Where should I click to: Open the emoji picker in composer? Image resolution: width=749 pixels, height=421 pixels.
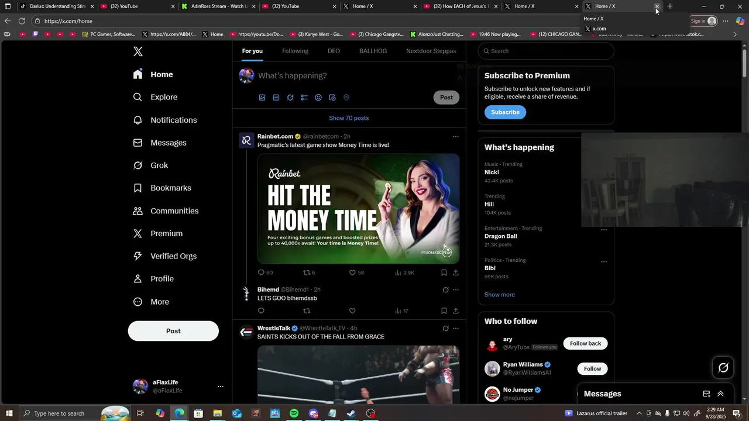click(318, 98)
